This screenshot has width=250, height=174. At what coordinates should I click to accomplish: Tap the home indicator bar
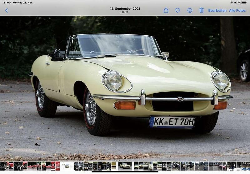click(125, 172)
